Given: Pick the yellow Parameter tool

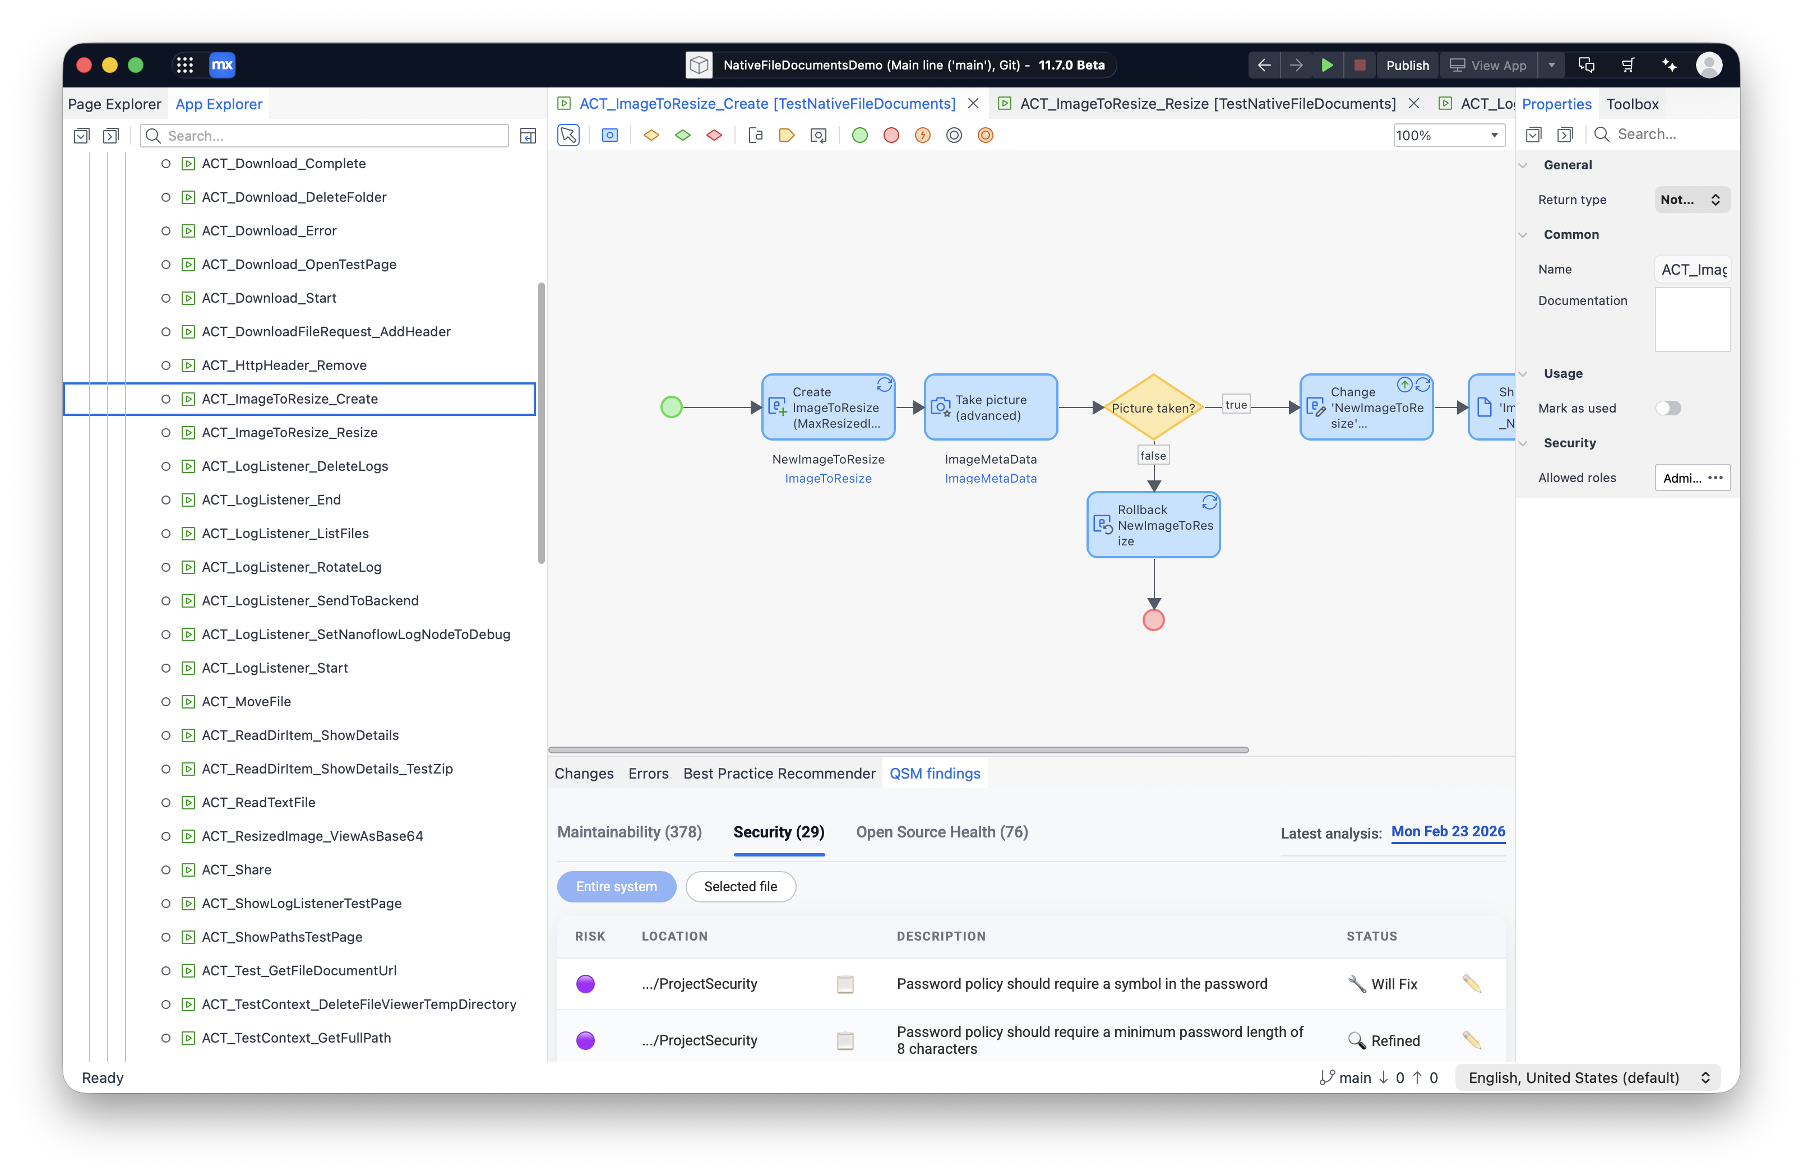Looking at the screenshot, I should [787, 136].
